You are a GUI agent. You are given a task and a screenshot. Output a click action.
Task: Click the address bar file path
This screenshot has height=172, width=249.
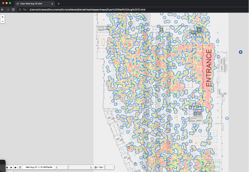click(87, 10)
